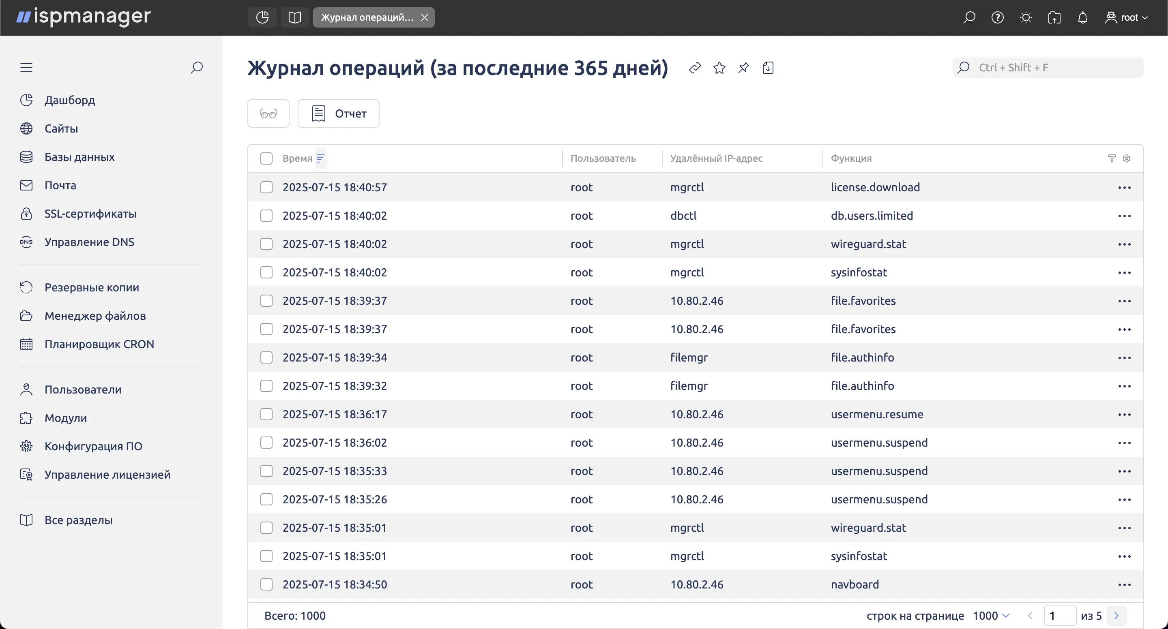Image resolution: width=1168 pixels, height=629 pixels.
Task: Open actions menu for db.users.limited row
Action: click(x=1125, y=216)
